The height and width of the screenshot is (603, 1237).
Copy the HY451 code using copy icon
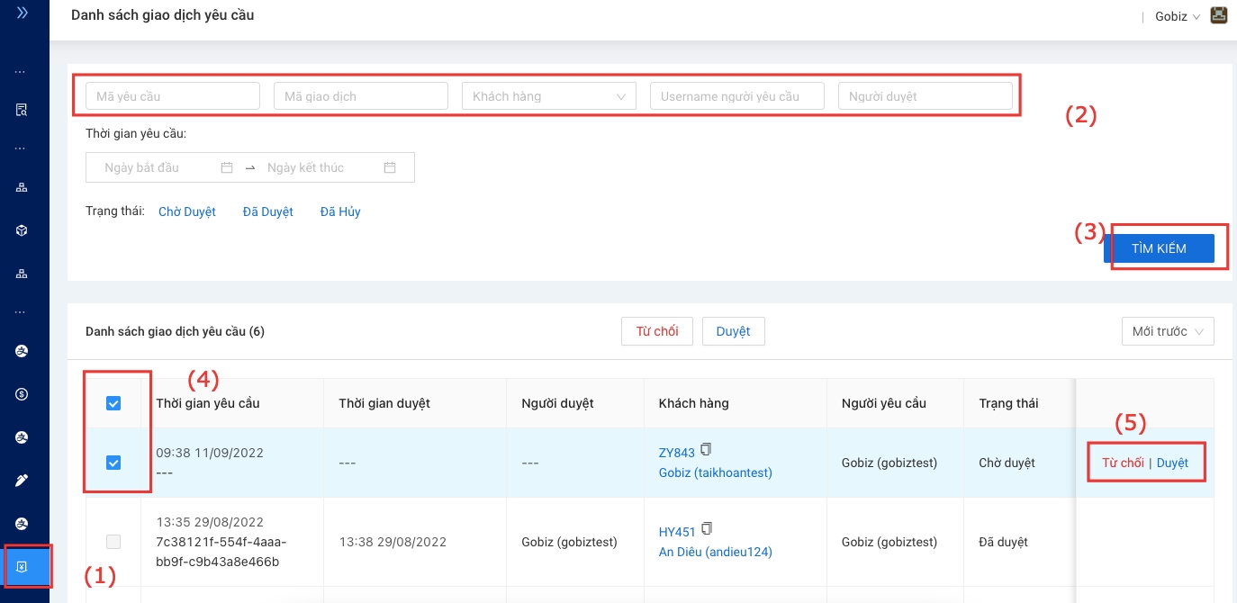tap(707, 528)
